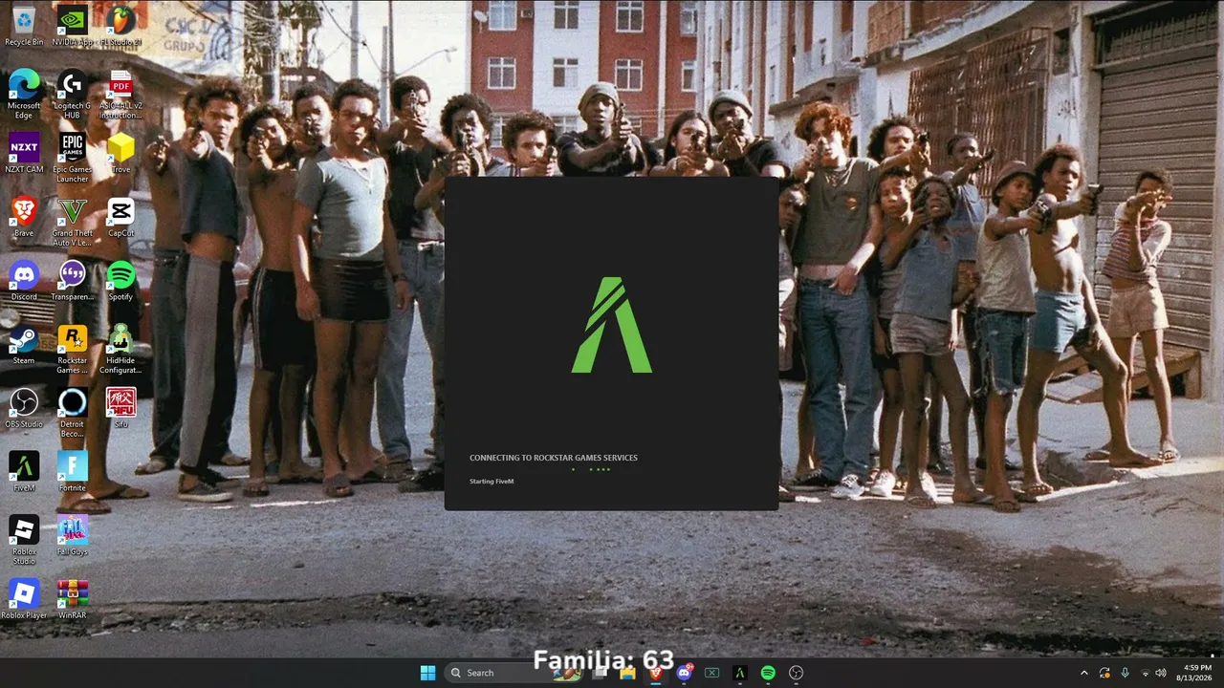Click the Fall Guys desktop shortcut

73,536
